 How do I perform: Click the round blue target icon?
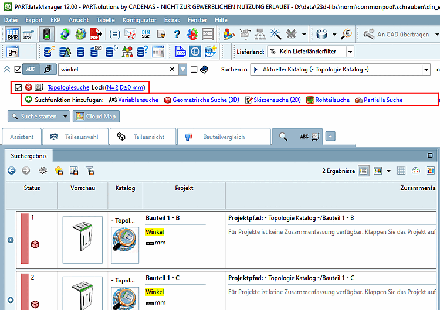[x=195, y=52]
